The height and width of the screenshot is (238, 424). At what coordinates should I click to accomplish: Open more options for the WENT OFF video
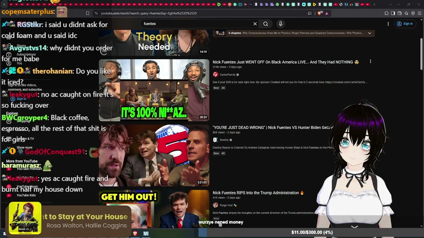click(x=370, y=61)
